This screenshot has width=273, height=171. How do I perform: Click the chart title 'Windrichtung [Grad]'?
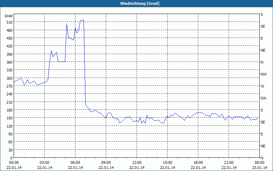click(140, 3)
